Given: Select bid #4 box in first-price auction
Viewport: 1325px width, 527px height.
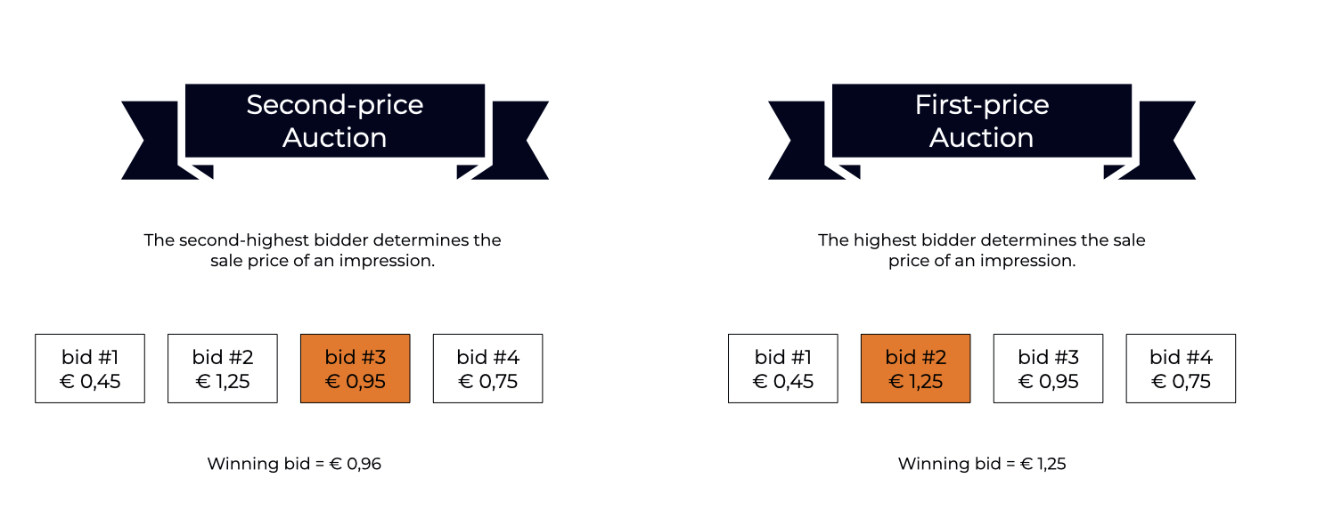Looking at the screenshot, I should (x=1182, y=369).
